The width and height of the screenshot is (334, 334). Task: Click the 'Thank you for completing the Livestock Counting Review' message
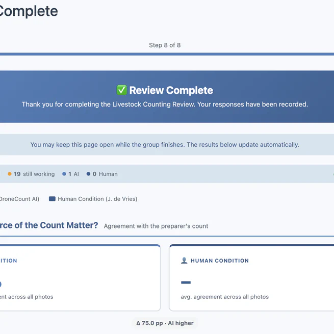pos(165,104)
